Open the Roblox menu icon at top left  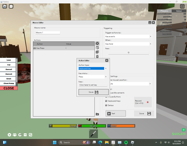pyautogui.click(x=5, y=6)
